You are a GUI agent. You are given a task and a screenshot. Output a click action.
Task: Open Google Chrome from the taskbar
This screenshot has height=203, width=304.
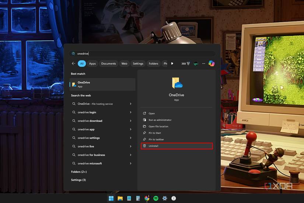(x=147, y=198)
